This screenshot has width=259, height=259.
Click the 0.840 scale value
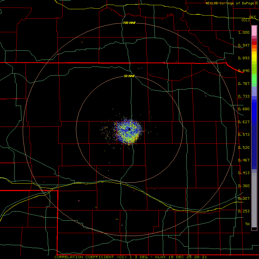tap(244, 71)
